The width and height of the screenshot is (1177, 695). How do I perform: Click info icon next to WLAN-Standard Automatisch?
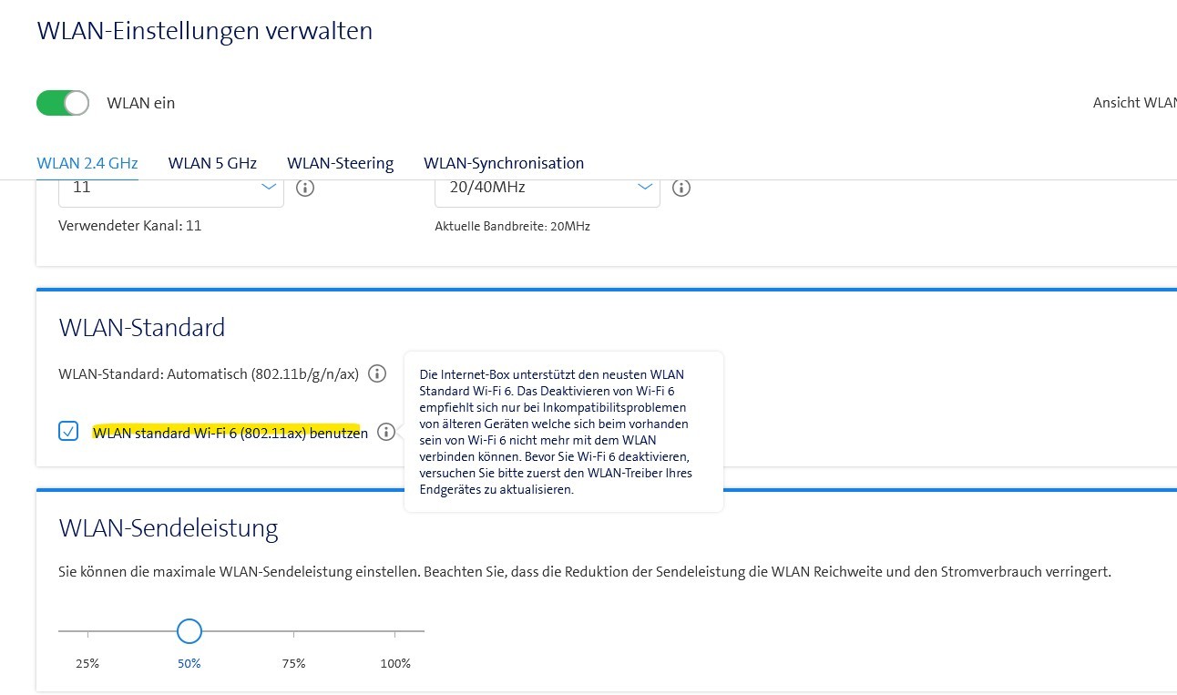click(377, 373)
